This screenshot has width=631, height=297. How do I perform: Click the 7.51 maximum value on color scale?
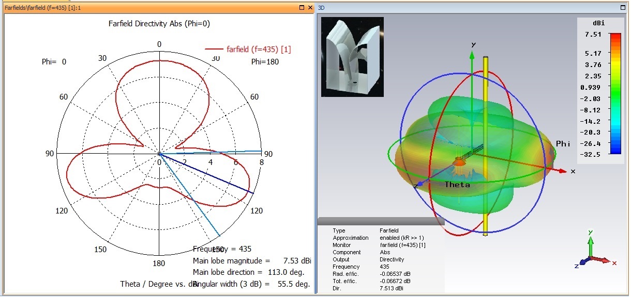[x=593, y=35]
